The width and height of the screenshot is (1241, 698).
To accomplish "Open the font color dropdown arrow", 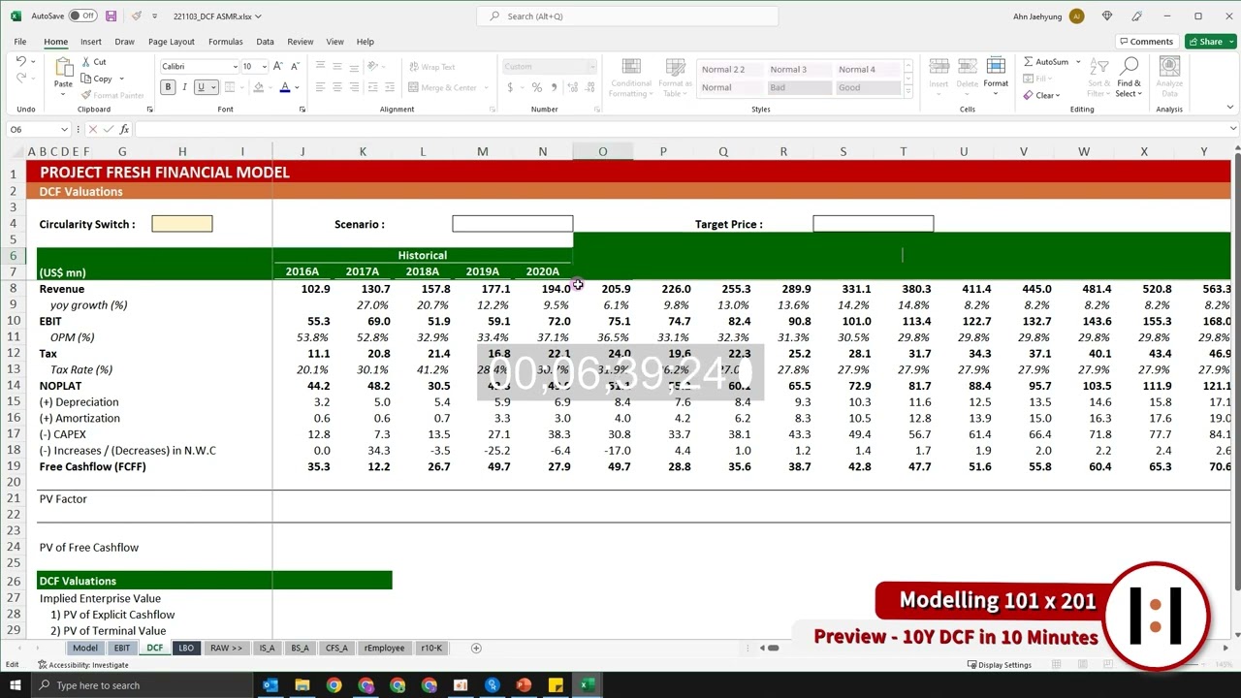I will pyautogui.click(x=296, y=87).
